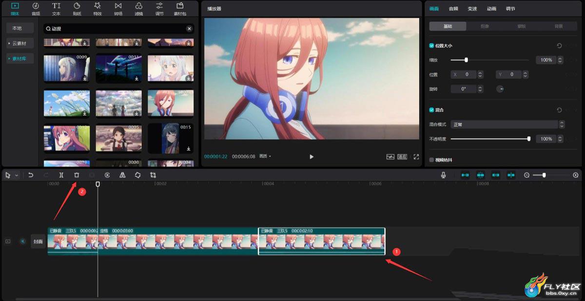585x301 pixels.
Task: Click the 不透明度 opacity slider
Action: coord(490,139)
